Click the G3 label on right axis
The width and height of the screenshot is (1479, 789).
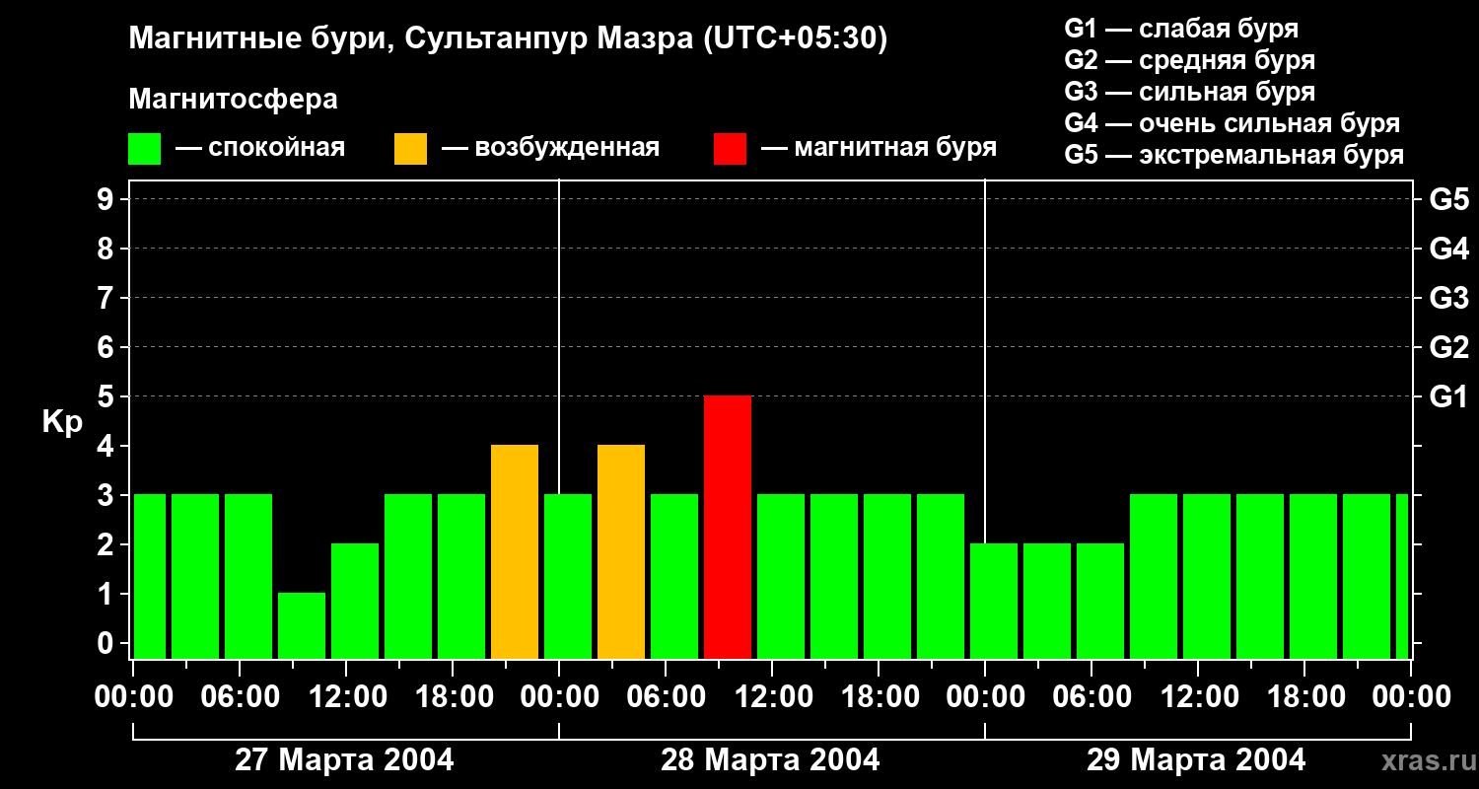[x=1449, y=298]
